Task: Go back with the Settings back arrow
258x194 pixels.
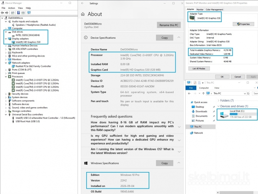Action: coord(82,3)
